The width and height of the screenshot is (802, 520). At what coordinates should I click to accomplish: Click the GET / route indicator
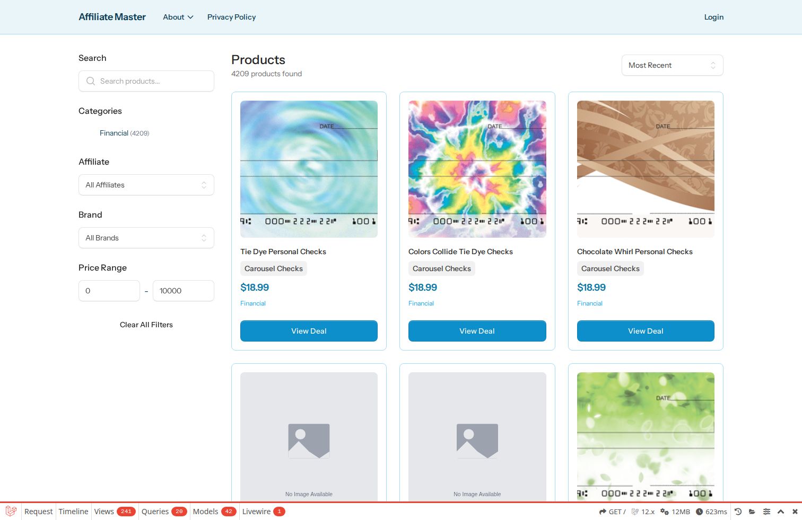(x=613, y=512)
